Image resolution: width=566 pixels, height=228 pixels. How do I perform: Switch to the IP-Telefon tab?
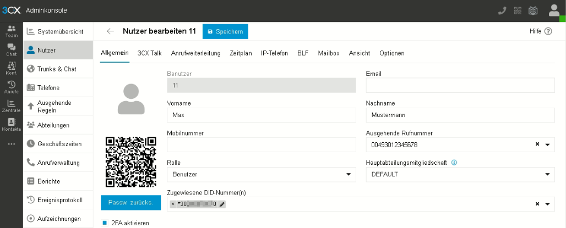pyautogui.click(x=274, y=53)
